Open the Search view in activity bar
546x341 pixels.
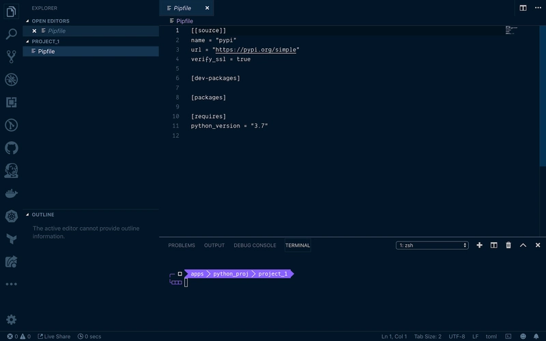(x=11, y=33)
